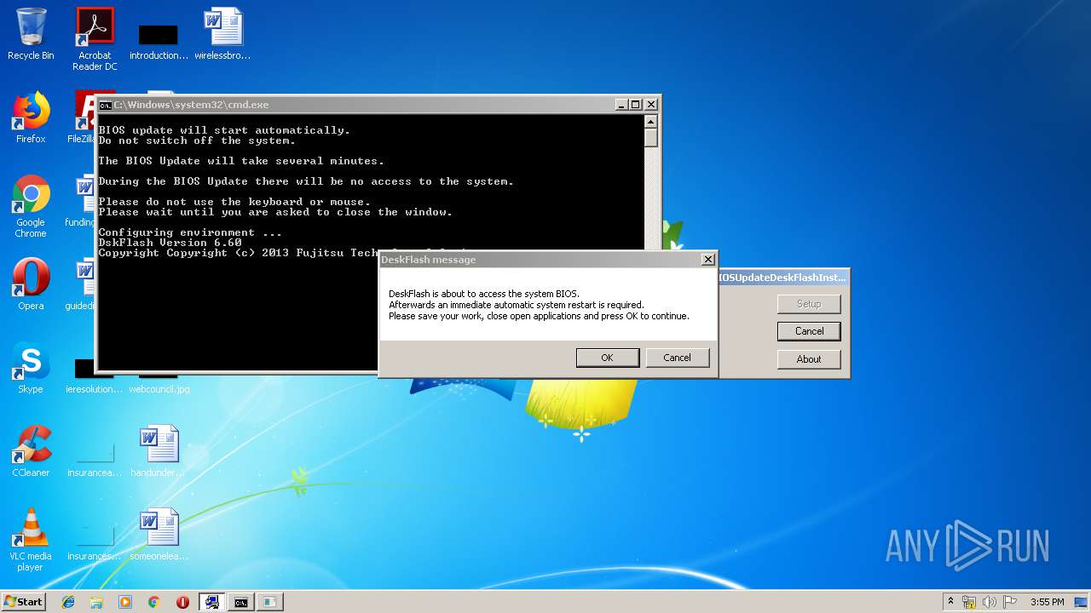This screenshot has width=1091, height=613.
Task: Open About in the installer window
Action: [x=809, y=359]
